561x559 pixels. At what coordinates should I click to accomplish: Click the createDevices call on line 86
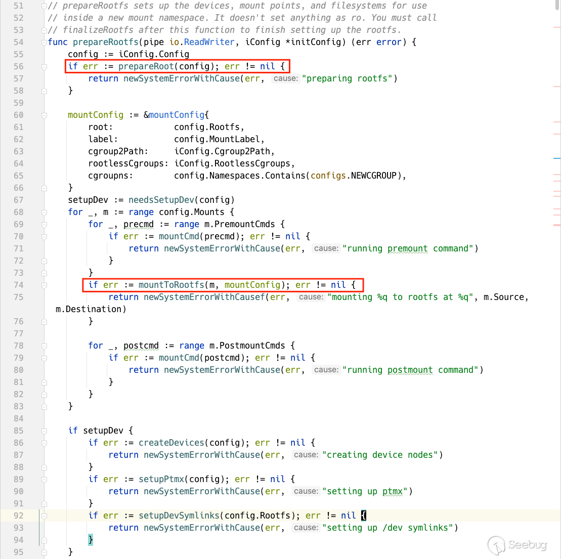[x=171, y=443]
